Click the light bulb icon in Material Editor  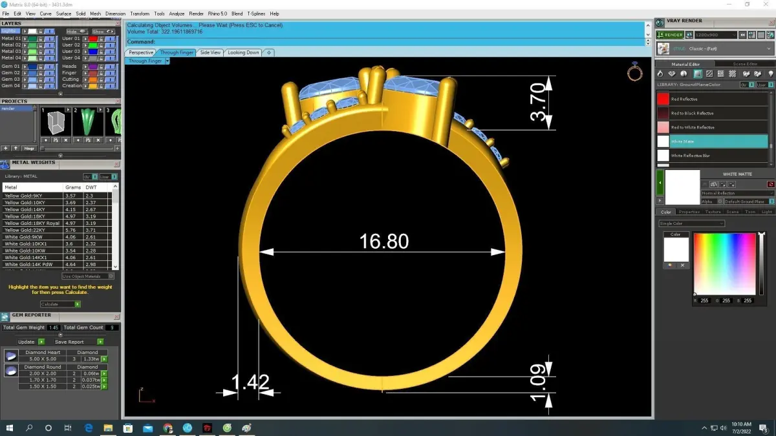[771, 74]
